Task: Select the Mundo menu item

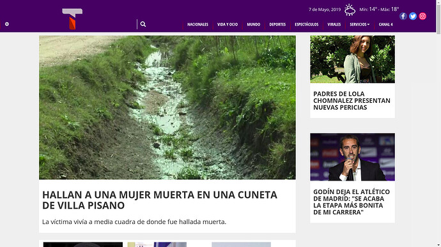Action: coord(253,24)
